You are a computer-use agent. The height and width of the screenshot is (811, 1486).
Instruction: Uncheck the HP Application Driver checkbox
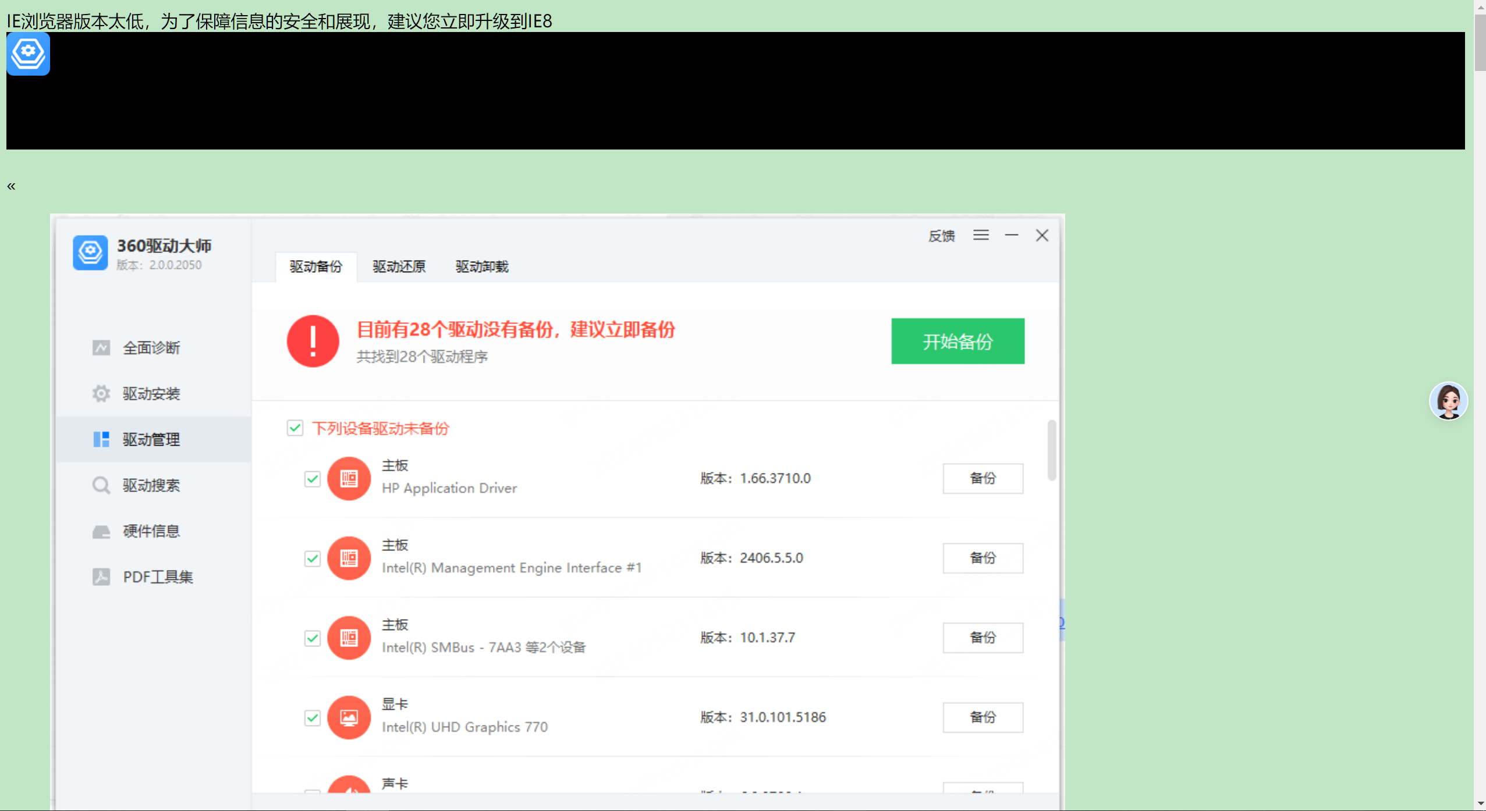(x=313, y=479)
